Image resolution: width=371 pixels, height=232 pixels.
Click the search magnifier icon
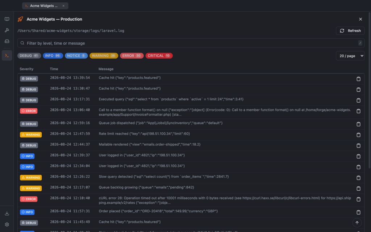[x=22, y=43]
